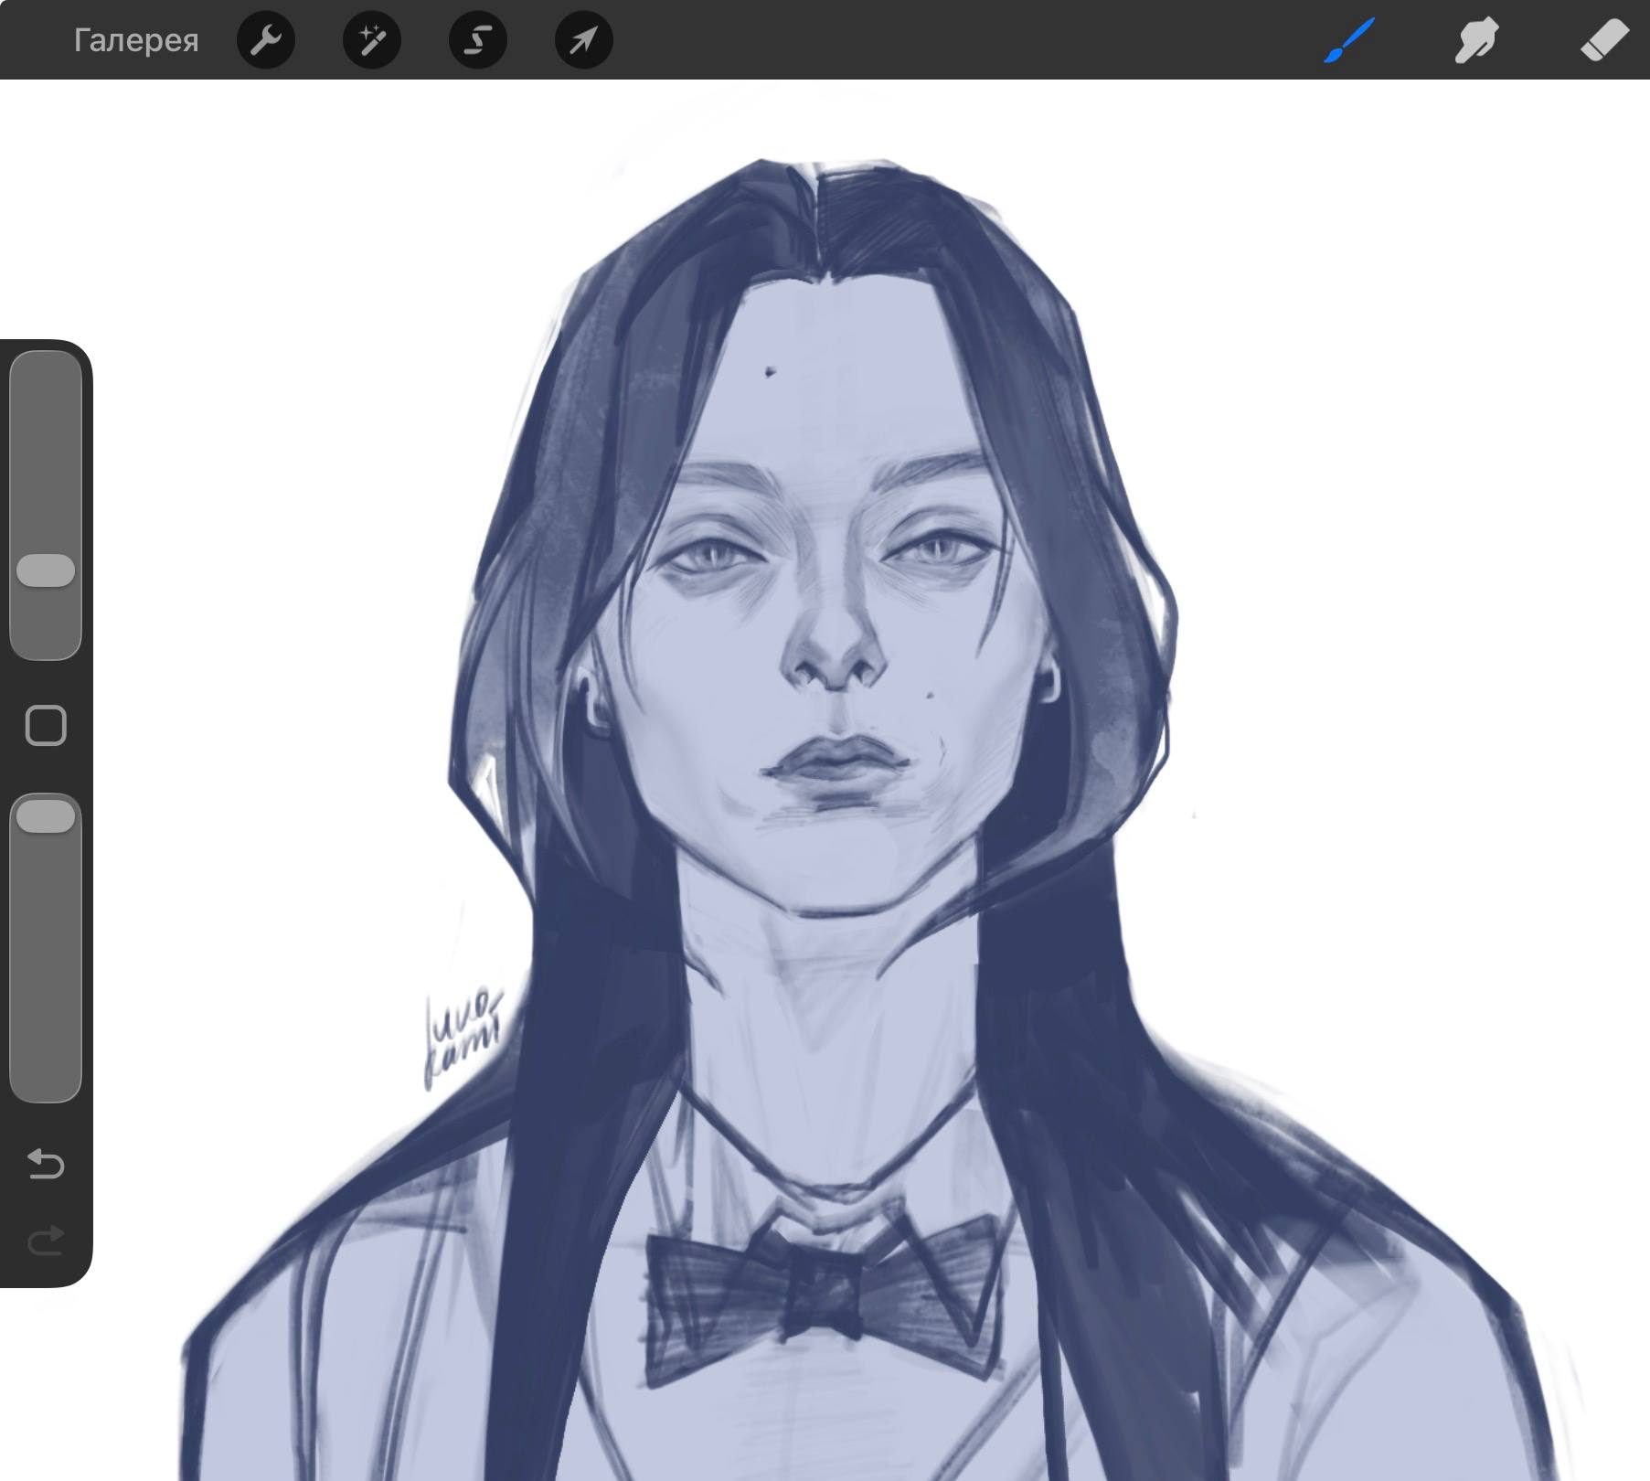
Task: Undo the last stroke
Action: click(46, 1164)
